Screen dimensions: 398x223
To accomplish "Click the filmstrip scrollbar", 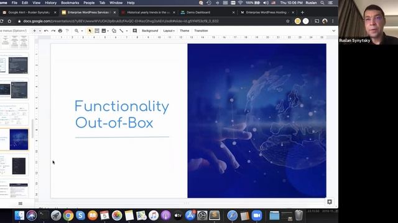I will coord(32,128).
